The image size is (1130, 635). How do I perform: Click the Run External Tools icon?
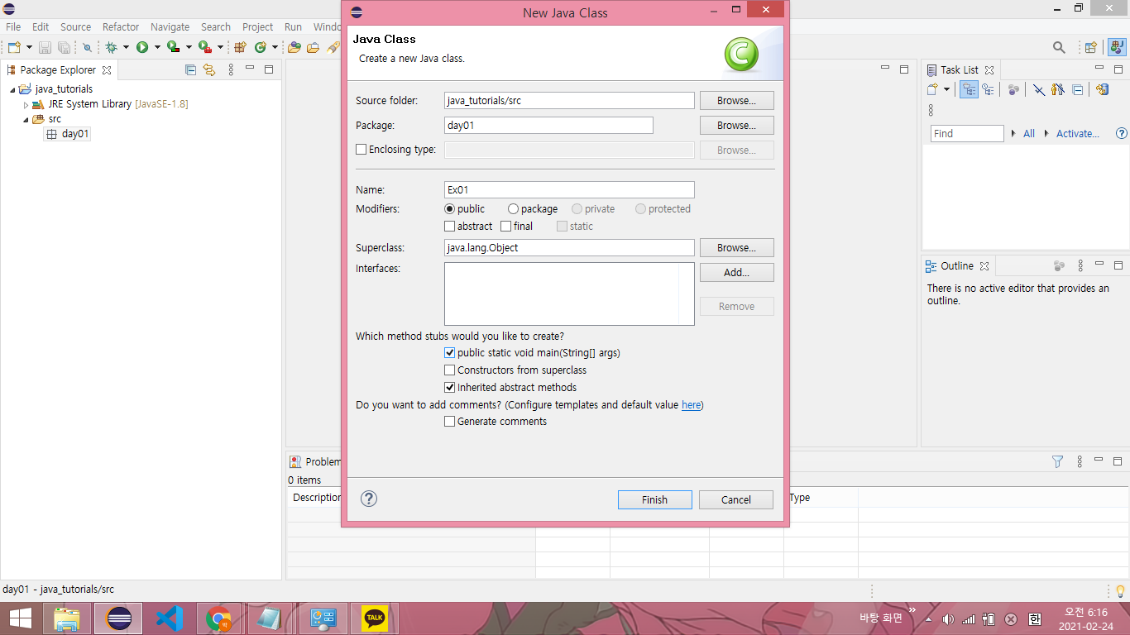coord(204,47)
